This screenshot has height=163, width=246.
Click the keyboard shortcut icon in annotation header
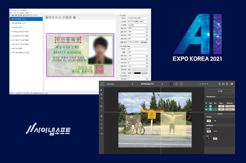223,84
